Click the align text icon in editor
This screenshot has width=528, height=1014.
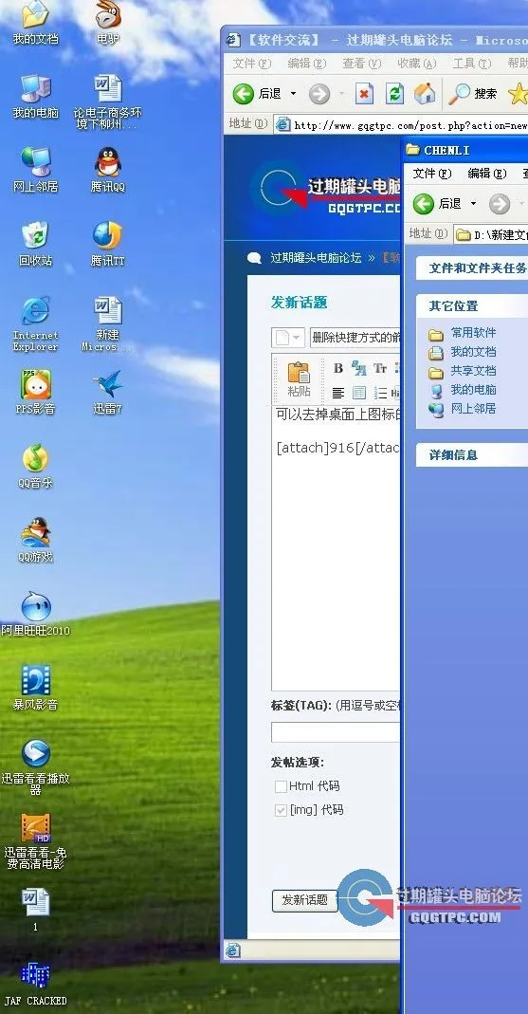tap(338, 393)
